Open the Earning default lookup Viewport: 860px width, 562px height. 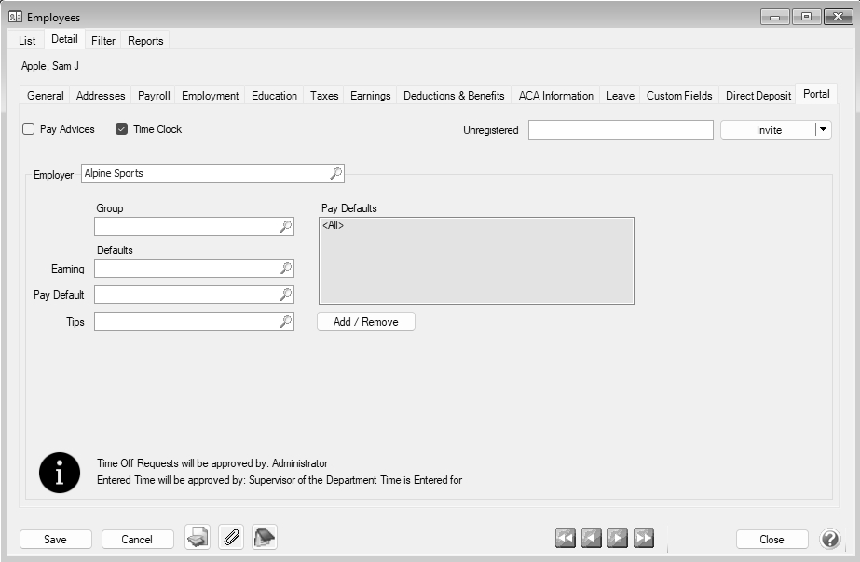(286, 269)
